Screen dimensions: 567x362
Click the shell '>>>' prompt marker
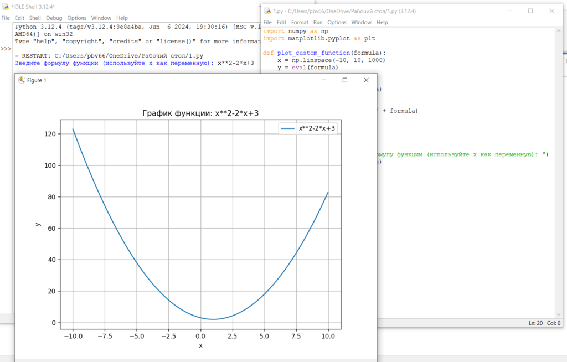[6, 49]
